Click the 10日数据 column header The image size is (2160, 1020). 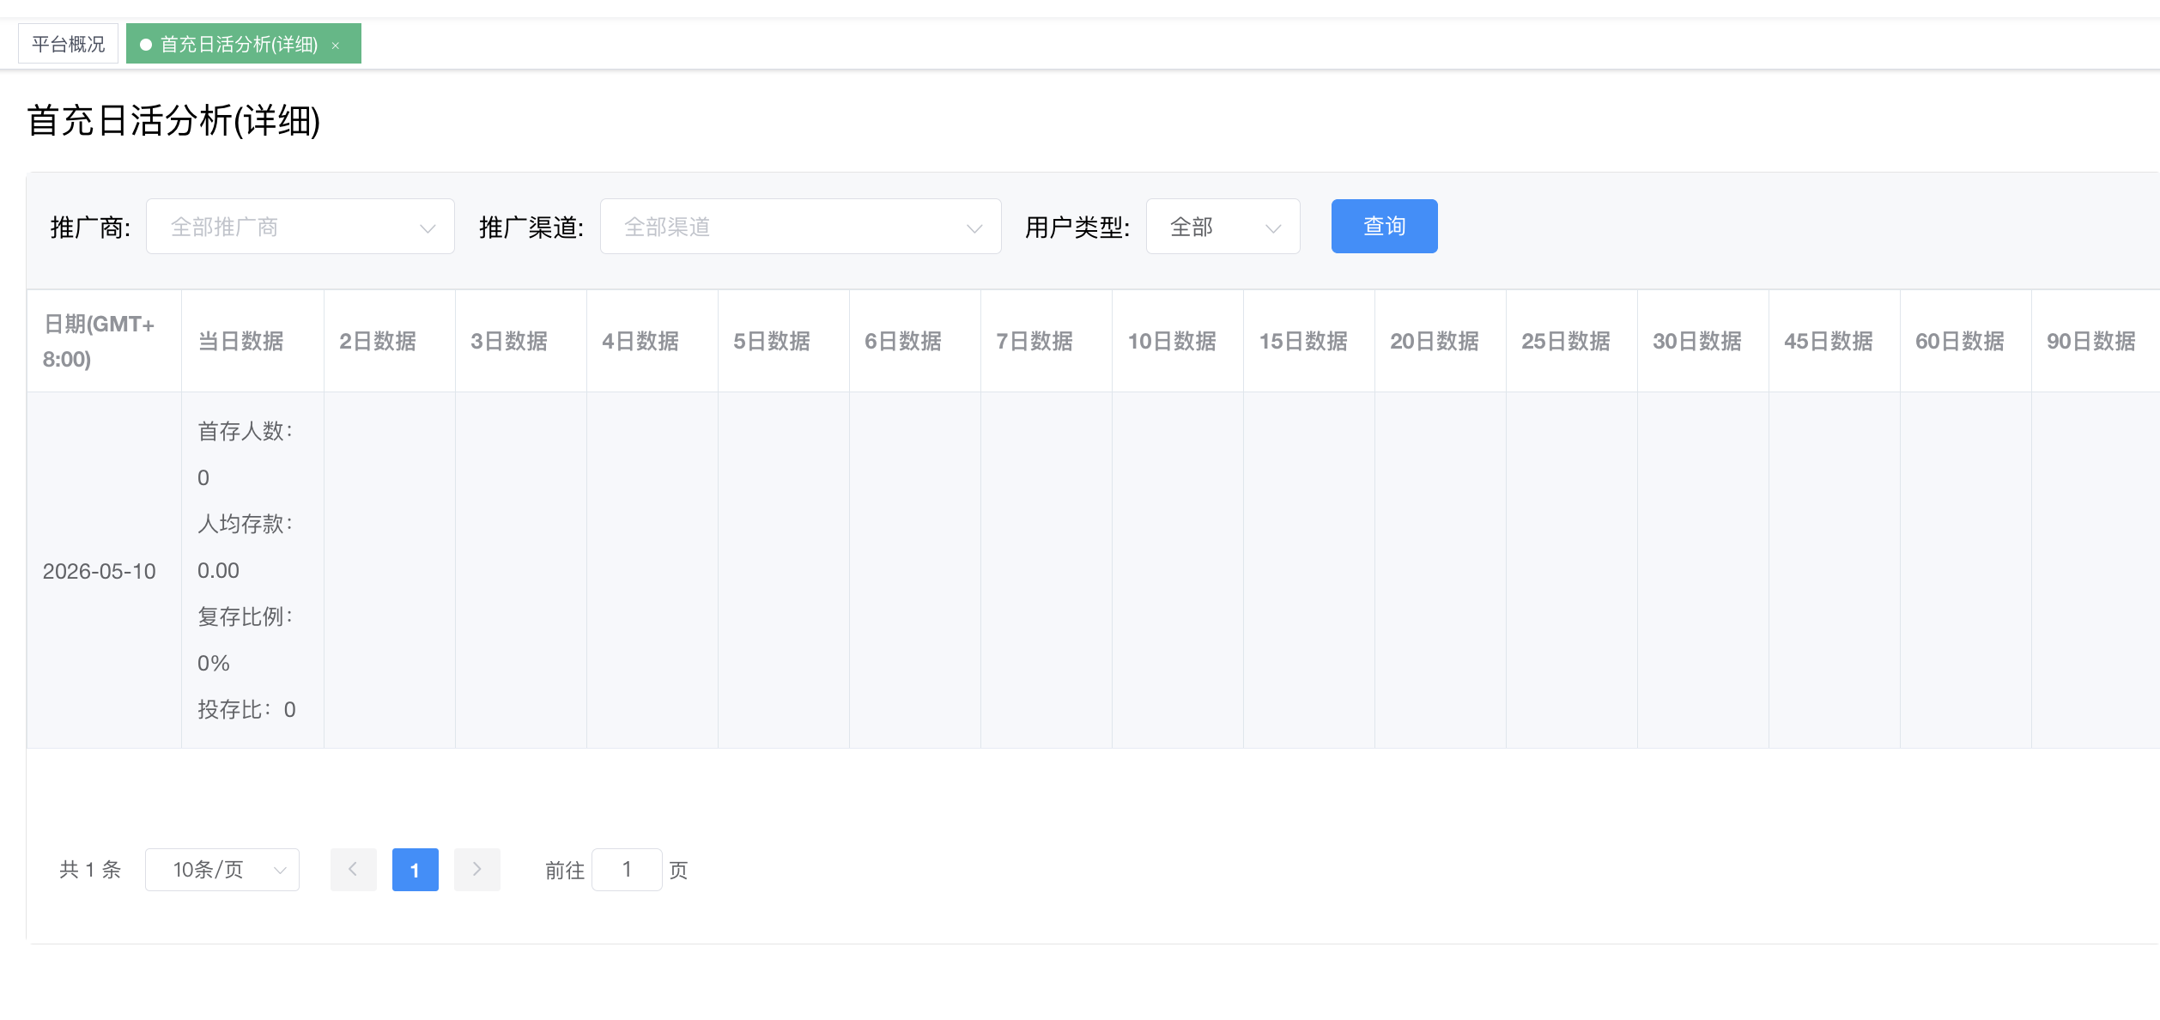pyautogui.click(x=1178, y=342)
